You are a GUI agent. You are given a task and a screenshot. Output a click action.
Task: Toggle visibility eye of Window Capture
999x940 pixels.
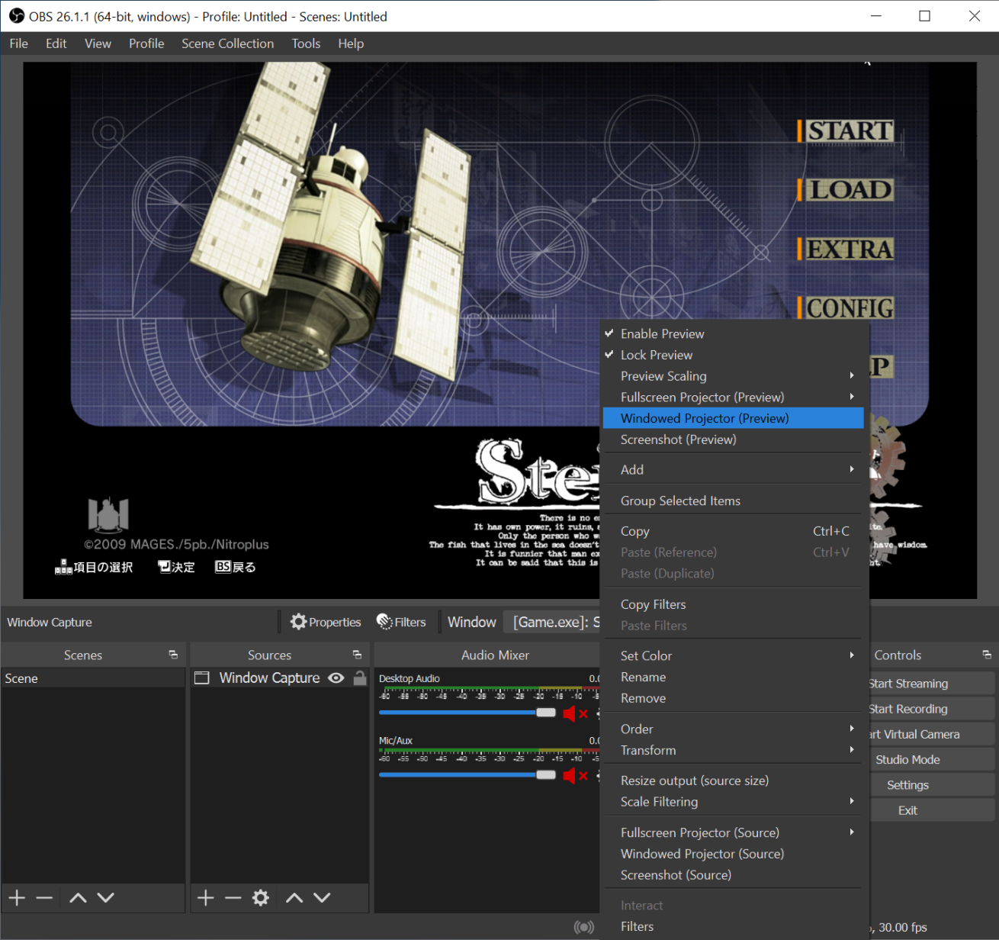click(336, 678)
